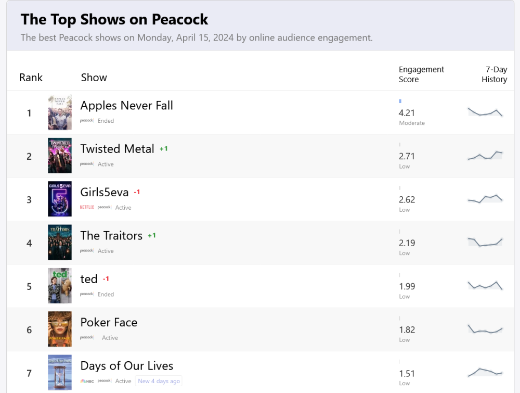Select The Traitors title link
The width and height of the screenshot is (520, 393).
(x=111, y=236)
